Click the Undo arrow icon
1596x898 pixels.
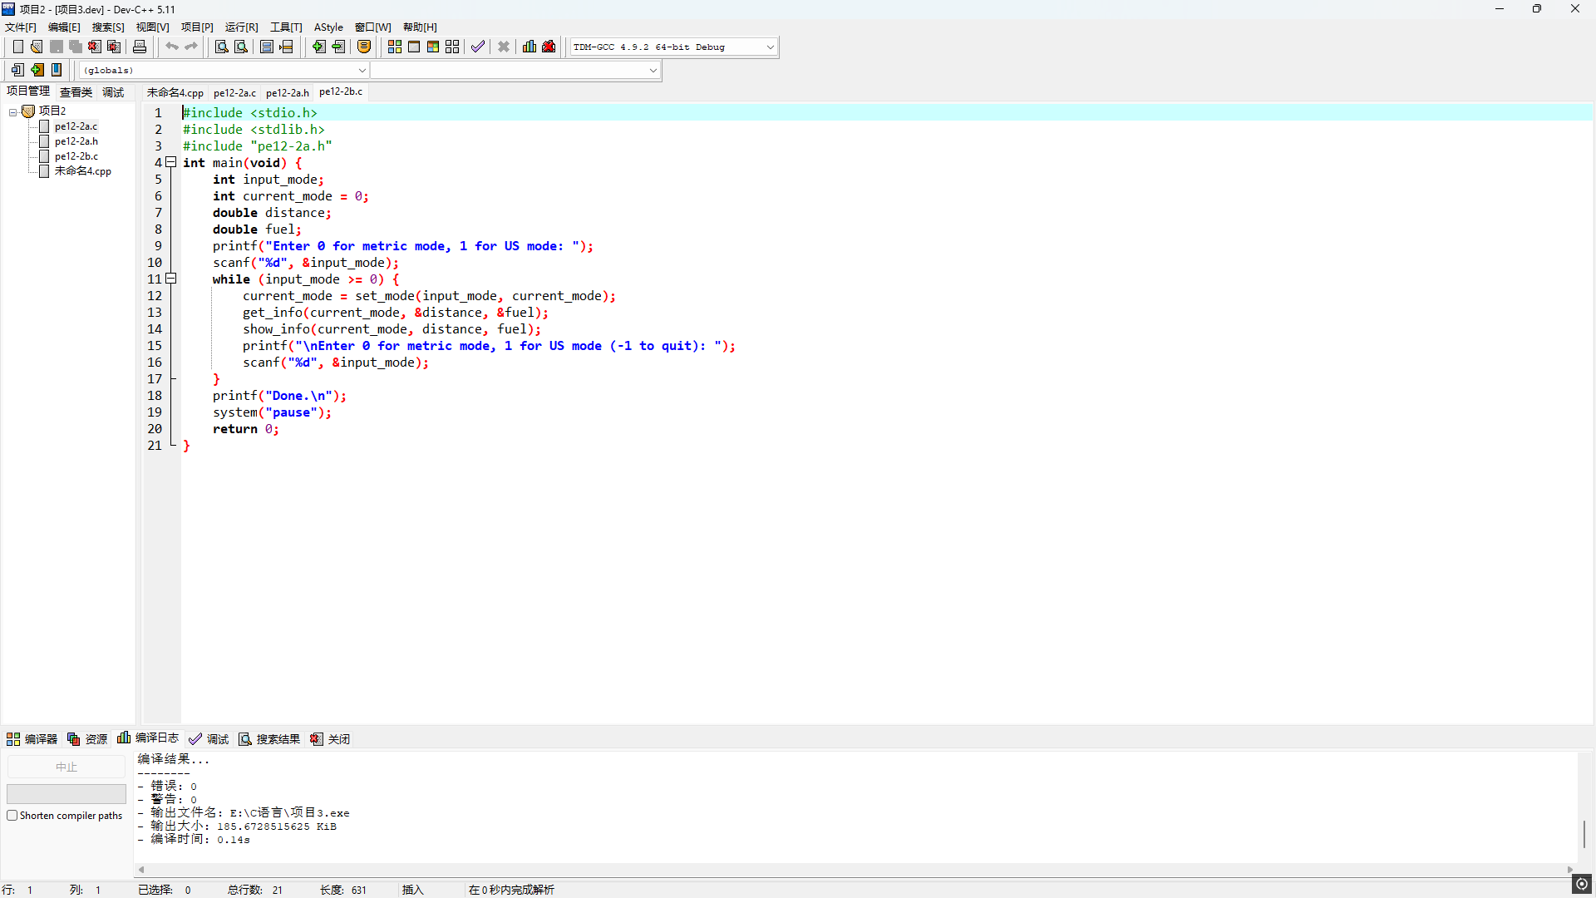click(171, 47)
